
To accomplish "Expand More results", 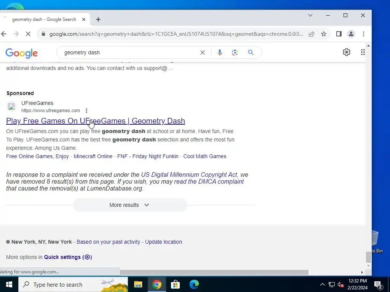I will click(x=130, y=205).
